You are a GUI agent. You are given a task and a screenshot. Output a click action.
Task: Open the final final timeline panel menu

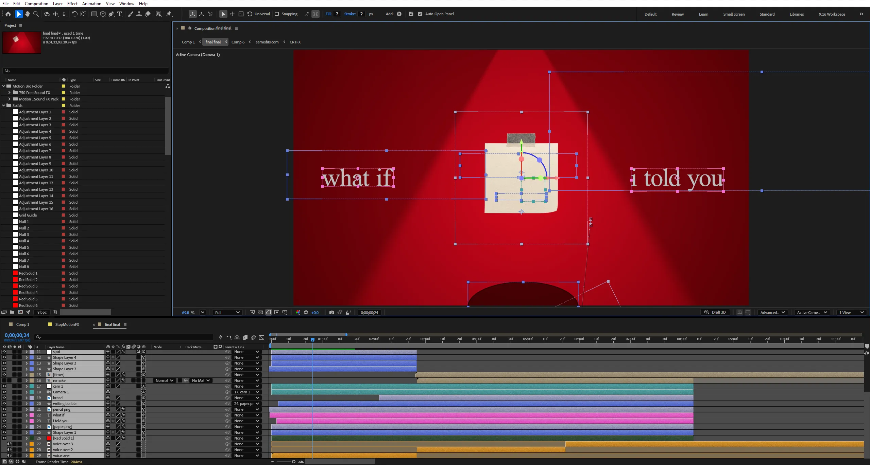(x=125, y=325)
